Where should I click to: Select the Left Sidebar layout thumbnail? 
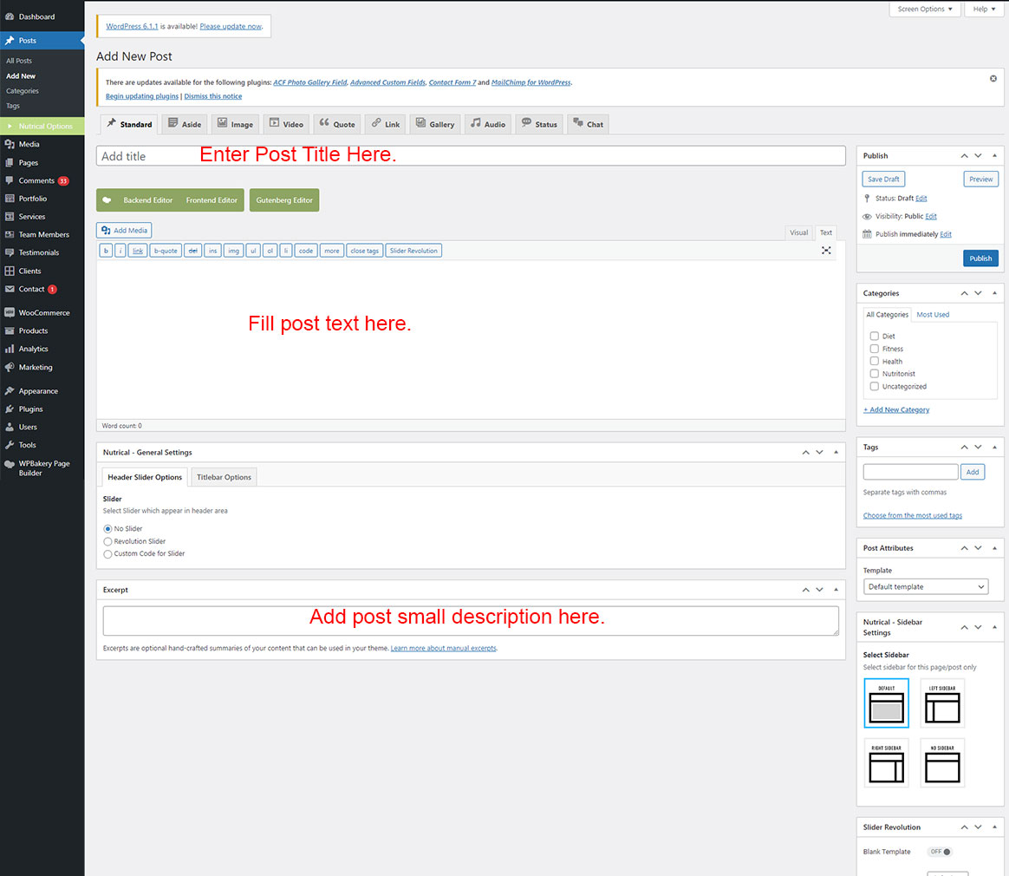point(942,703)
